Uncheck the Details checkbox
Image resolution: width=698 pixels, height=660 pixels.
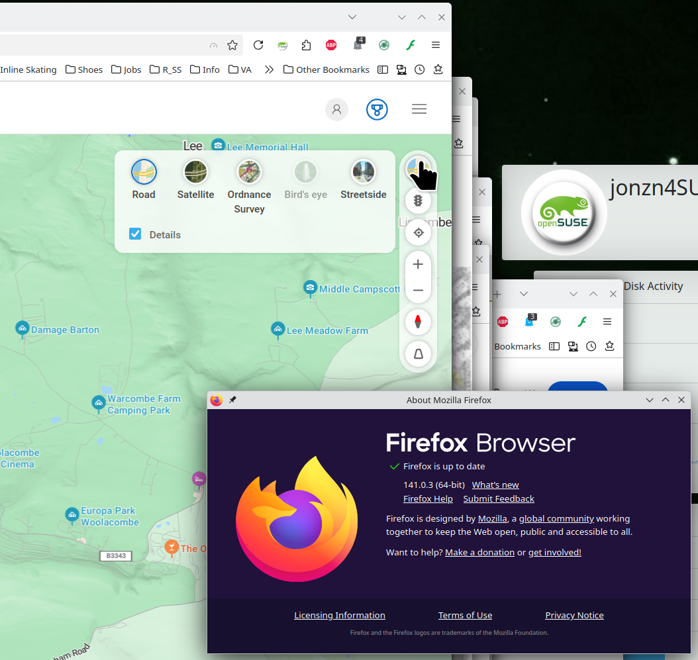click(135, 234)
